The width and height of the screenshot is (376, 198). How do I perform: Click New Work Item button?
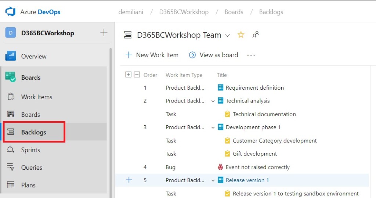click(x=152, y=55)
